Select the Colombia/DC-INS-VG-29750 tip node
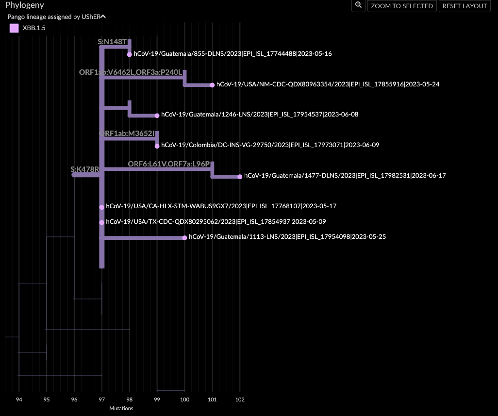 point(156,146)
